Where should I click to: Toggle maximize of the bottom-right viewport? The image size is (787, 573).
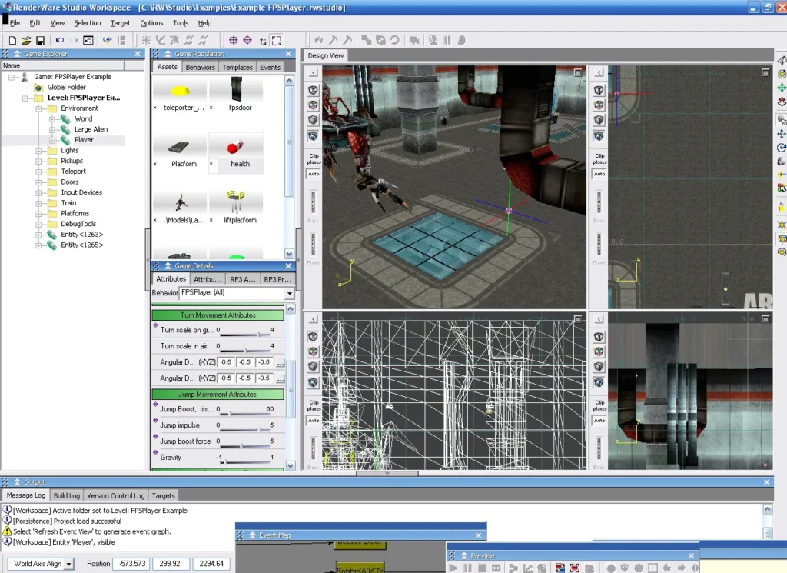coord(765,319)
